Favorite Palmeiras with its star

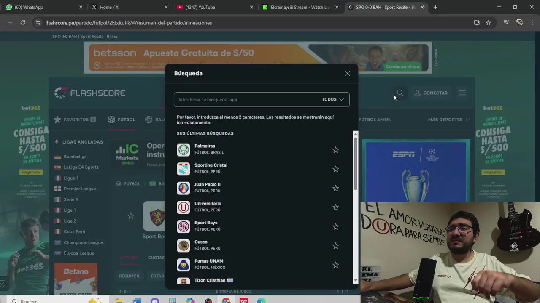coord(335,150)
